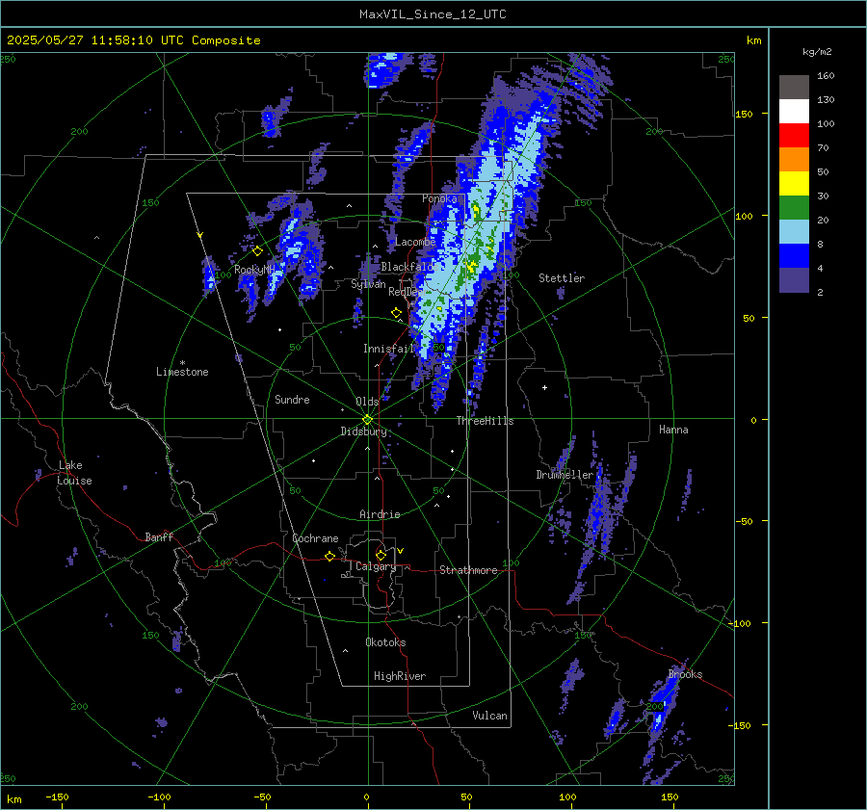Click the white 130 kg/m2 legend swatch
Screen dimensions: 867x810
(x=794, y=112)
